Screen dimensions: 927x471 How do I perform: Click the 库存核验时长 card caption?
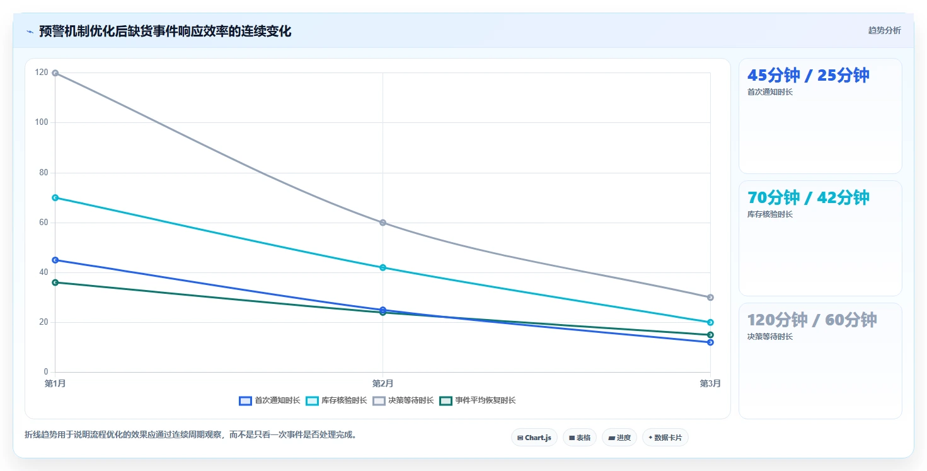(770, 214)
